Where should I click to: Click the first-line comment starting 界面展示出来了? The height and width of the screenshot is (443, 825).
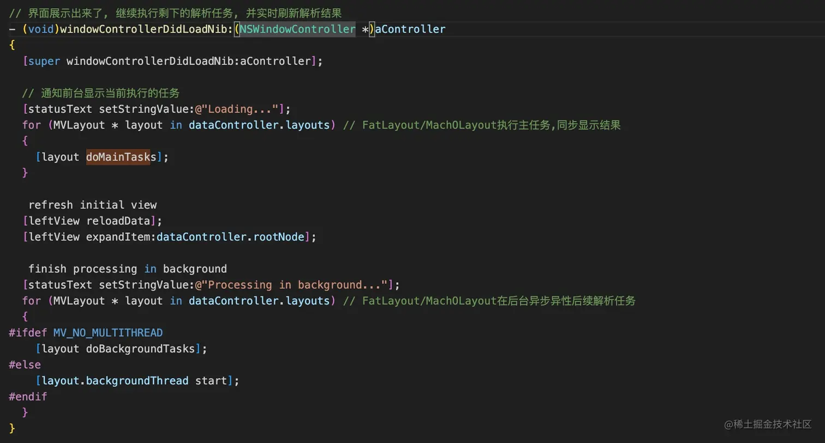(x=175, y=13)
